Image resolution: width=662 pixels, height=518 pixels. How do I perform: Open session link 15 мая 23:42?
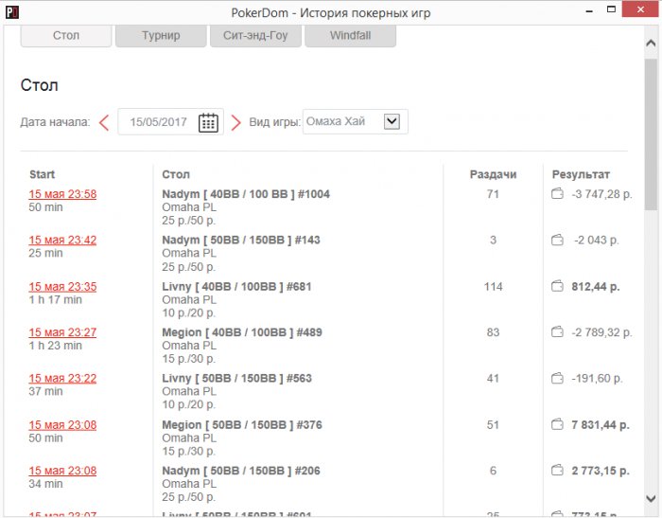click(62, 241)
